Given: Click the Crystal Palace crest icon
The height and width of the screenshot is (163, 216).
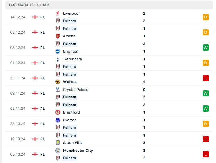Looking at the screenshot, I should (58, 90).
